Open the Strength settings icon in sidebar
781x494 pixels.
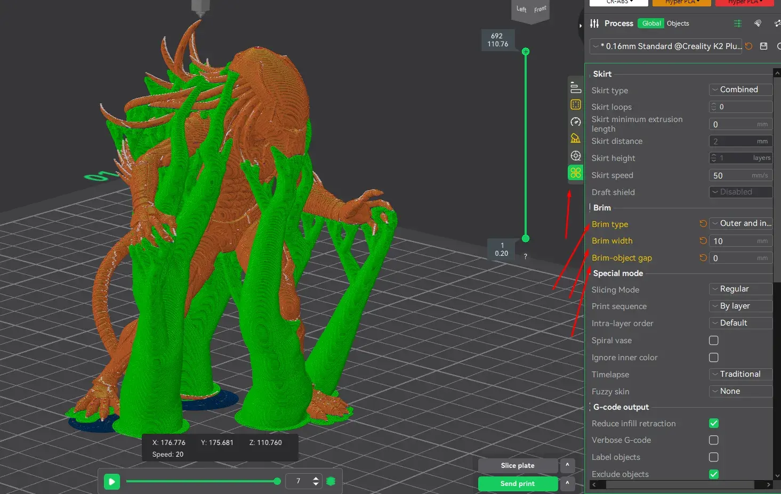click(575, 104)
